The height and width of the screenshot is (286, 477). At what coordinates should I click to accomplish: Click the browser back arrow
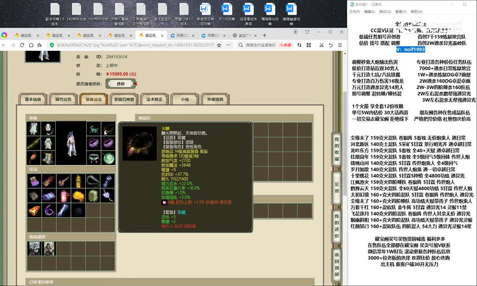(4, 45)
